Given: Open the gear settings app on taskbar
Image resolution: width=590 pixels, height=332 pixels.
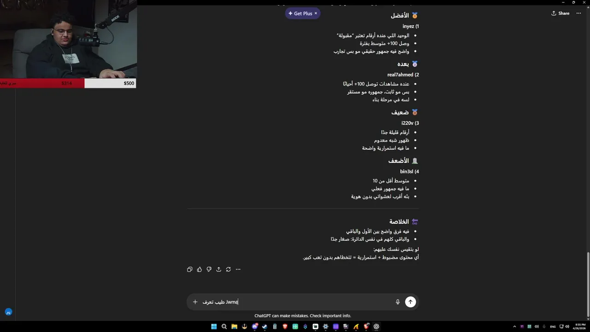Looking at the screenshot, I should [x=325, y=326].
